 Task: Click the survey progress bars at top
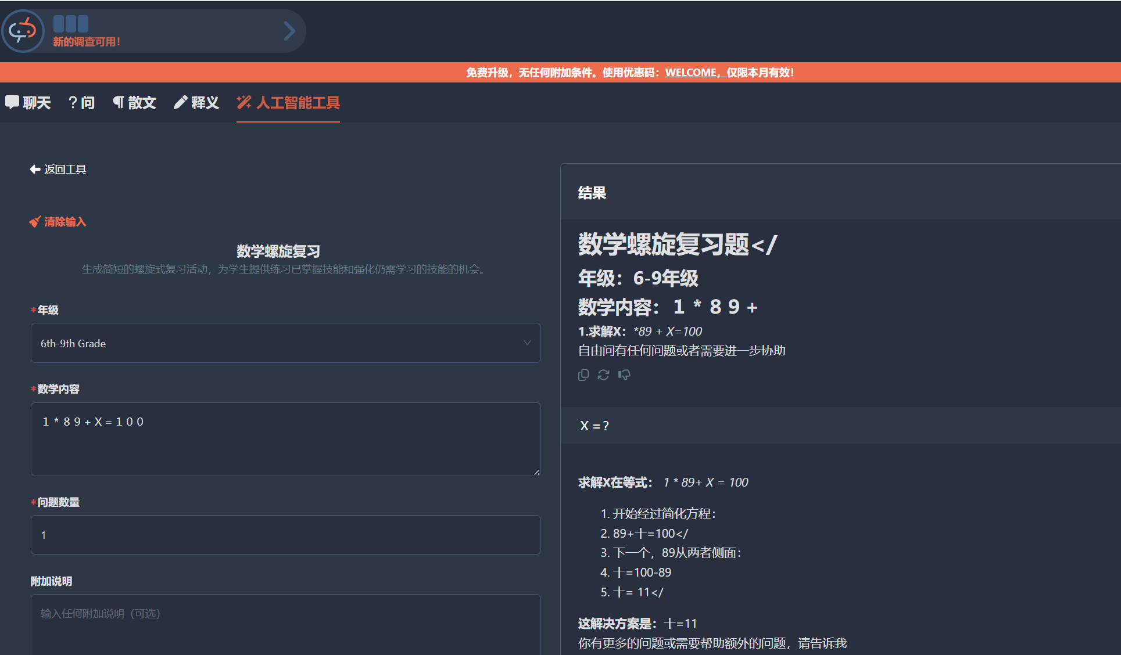point(70,23)
